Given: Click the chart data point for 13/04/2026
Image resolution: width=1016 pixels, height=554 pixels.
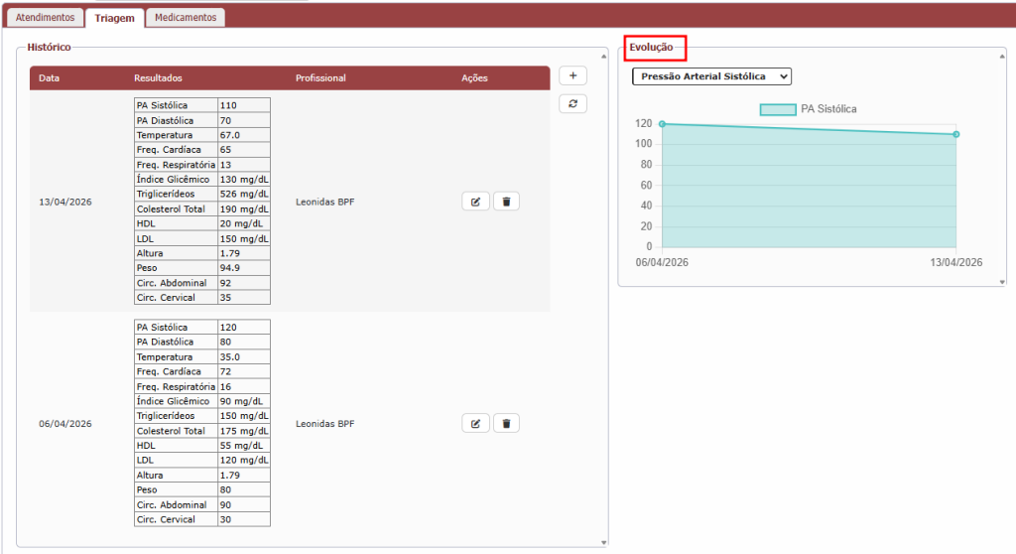Looking at the screenshot, I should pyautogui.click(x=956, y=134).
